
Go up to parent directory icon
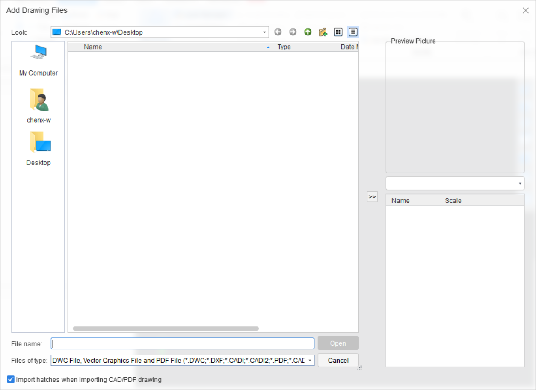pyautogui.click(x=308, y=32)
